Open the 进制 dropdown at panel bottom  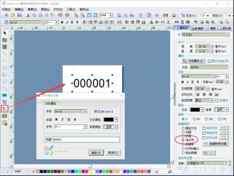(x=226, y=163)
